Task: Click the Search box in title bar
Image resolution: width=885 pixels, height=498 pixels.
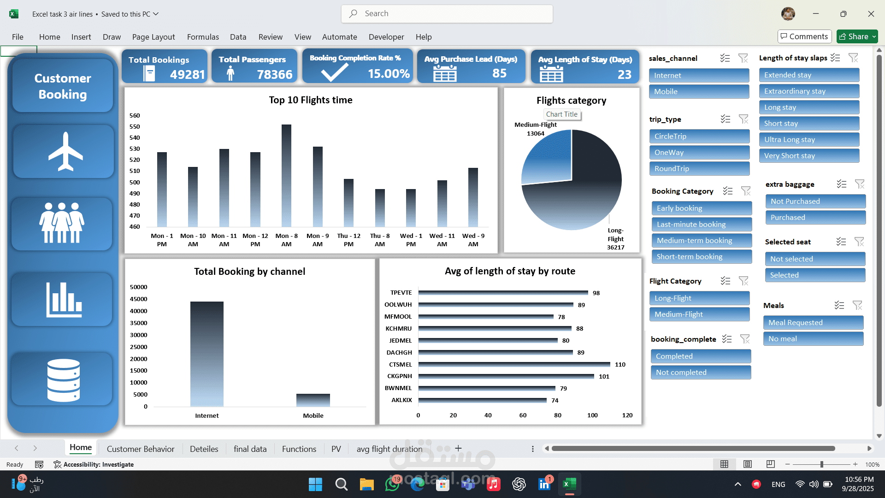Action: (x=447, y=14)
